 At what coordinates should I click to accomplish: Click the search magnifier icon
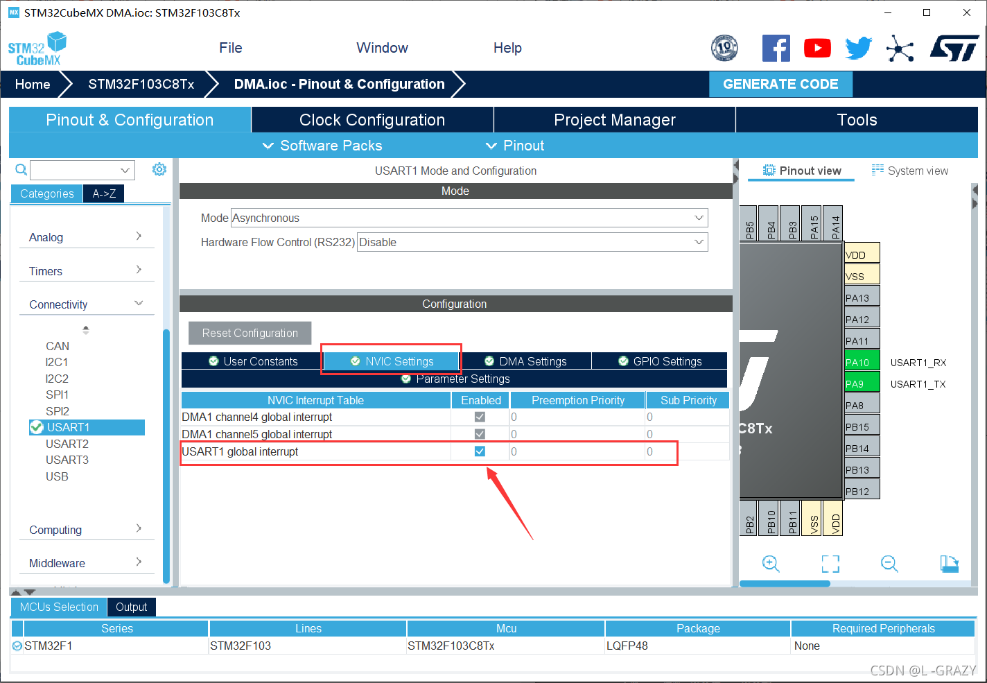21,170
